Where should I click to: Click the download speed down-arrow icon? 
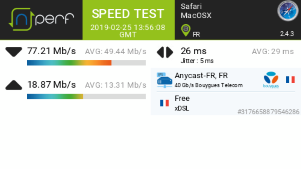(14, 52)
